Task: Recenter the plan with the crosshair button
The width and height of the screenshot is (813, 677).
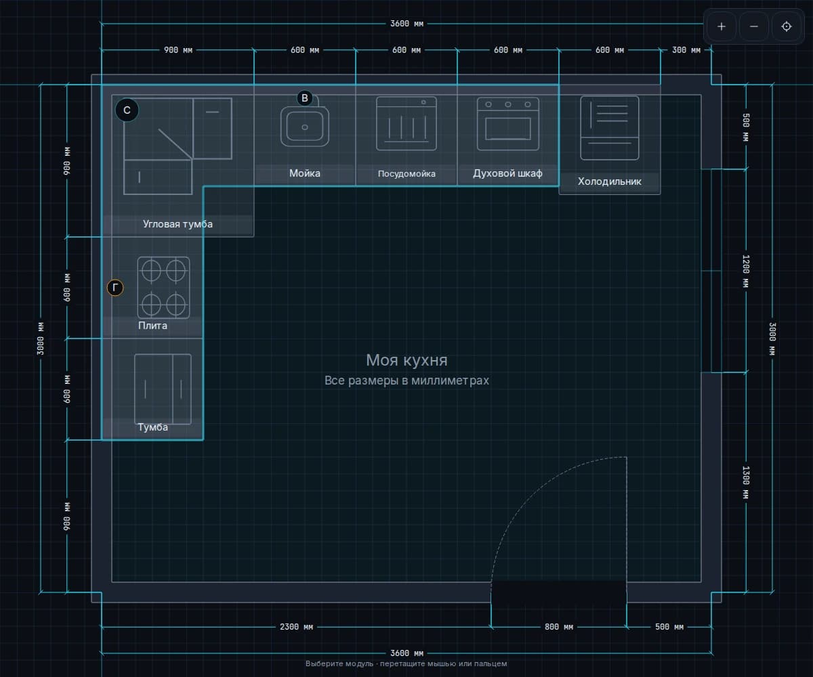Action: click(x=787, y=26)
